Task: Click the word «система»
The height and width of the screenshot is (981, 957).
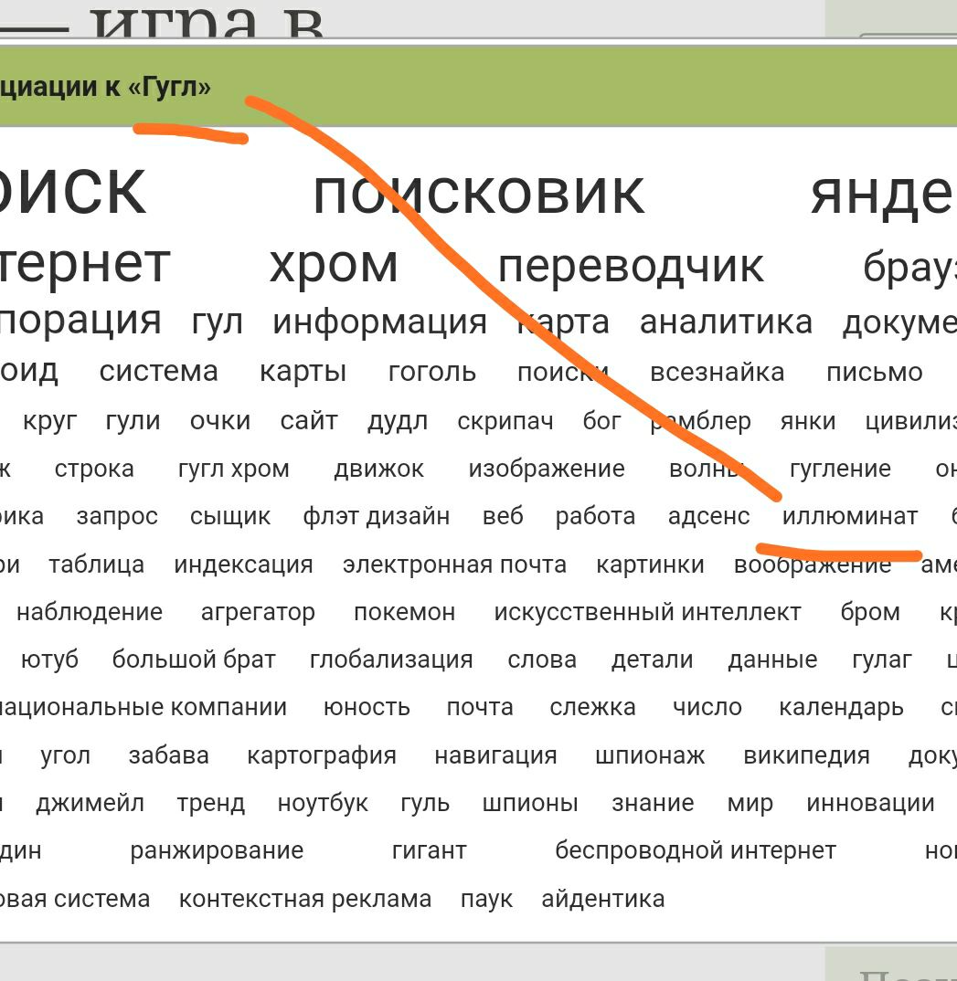Action: pyautogui.click(x=158, y=372)
